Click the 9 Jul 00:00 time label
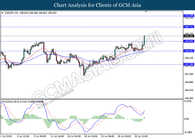Screen dimensions: 195x139 40,136
